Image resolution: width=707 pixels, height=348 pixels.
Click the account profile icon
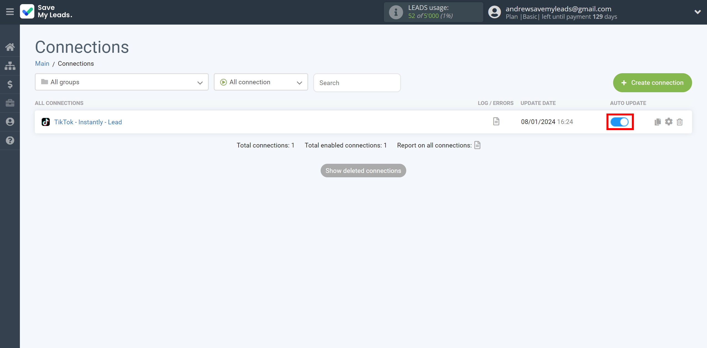click(x=495, y=12)
